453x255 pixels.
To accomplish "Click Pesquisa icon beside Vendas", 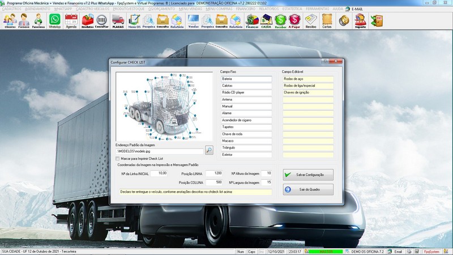I will (207, 21).
